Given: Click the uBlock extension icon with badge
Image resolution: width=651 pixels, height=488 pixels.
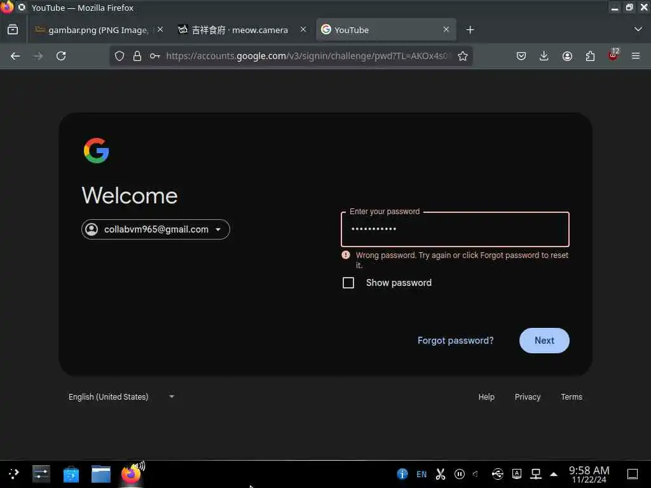Looking at the screenshot, I should point(613,55).
